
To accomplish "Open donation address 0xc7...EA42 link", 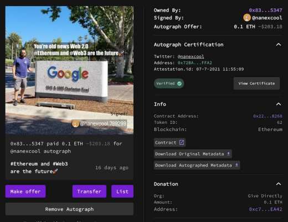I will pos(265,209).
